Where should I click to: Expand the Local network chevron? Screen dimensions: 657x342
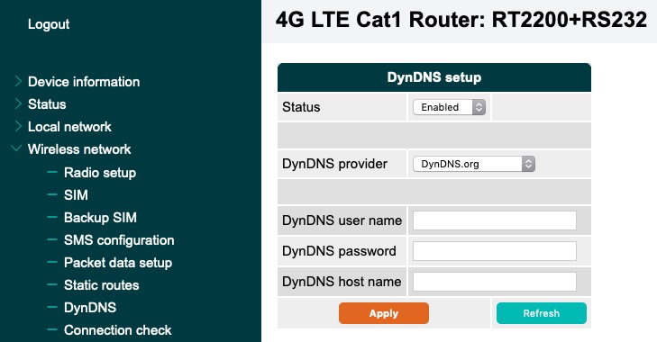point(18,126)
